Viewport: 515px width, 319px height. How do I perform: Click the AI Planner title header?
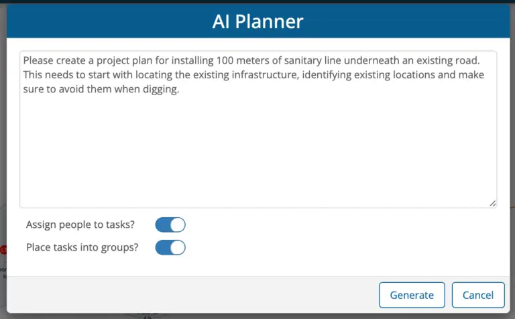tap(257, 22)
